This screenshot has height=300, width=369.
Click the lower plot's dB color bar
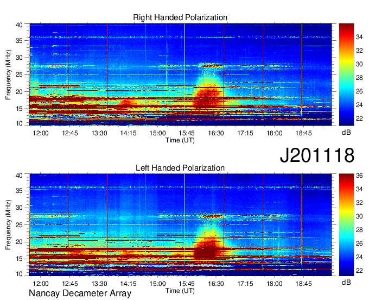click(x=346, y=225)
